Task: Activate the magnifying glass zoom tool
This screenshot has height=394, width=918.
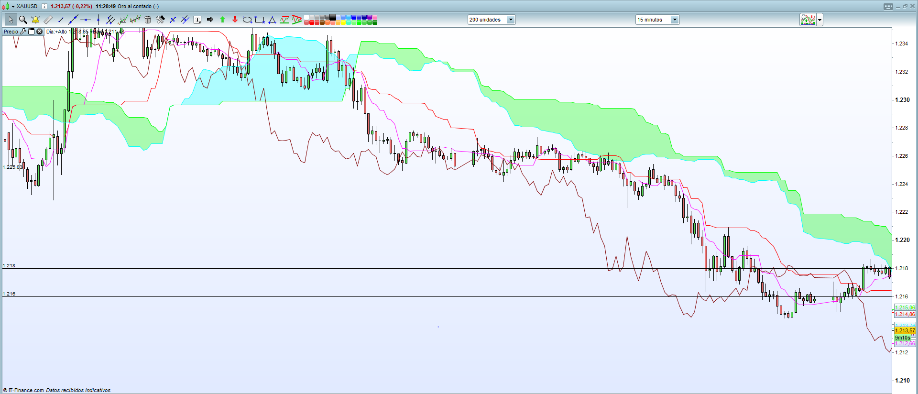Action: point(22,20)
